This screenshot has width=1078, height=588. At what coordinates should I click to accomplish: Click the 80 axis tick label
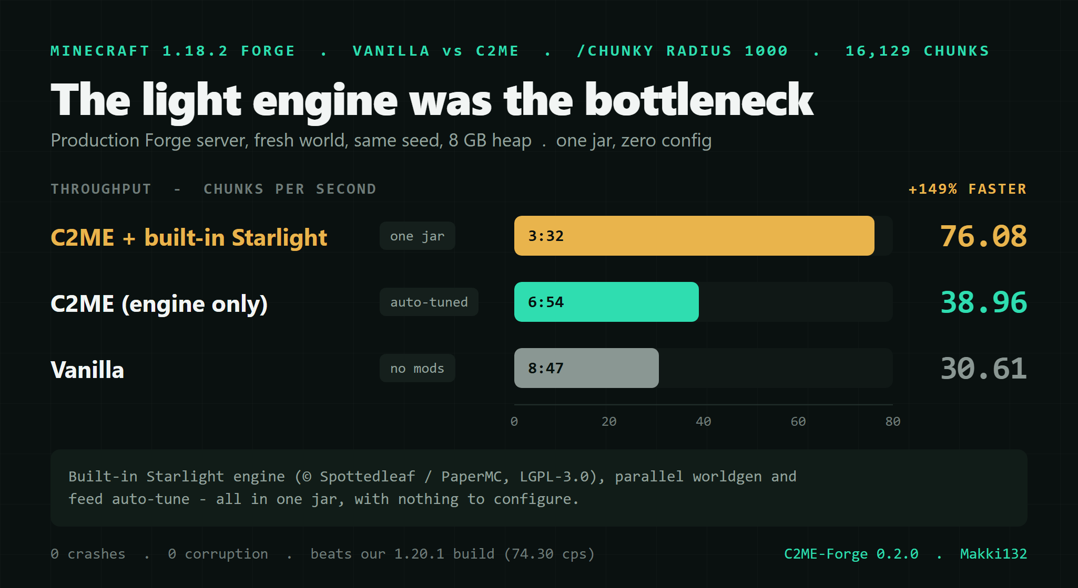coord(892,422)
